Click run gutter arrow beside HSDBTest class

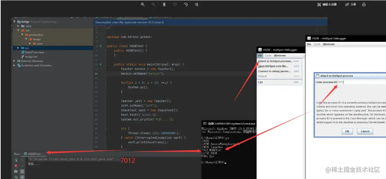(x=101, y=46)
